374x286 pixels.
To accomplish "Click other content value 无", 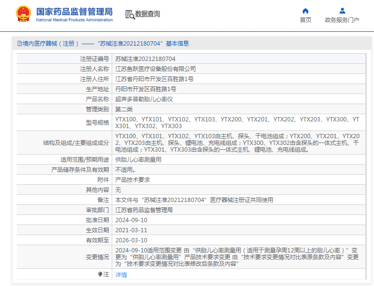I will [x=118, y=190].
